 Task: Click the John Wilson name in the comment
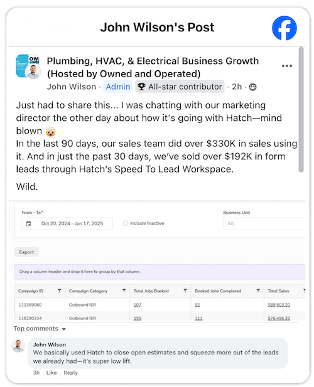tap(50, 344)
